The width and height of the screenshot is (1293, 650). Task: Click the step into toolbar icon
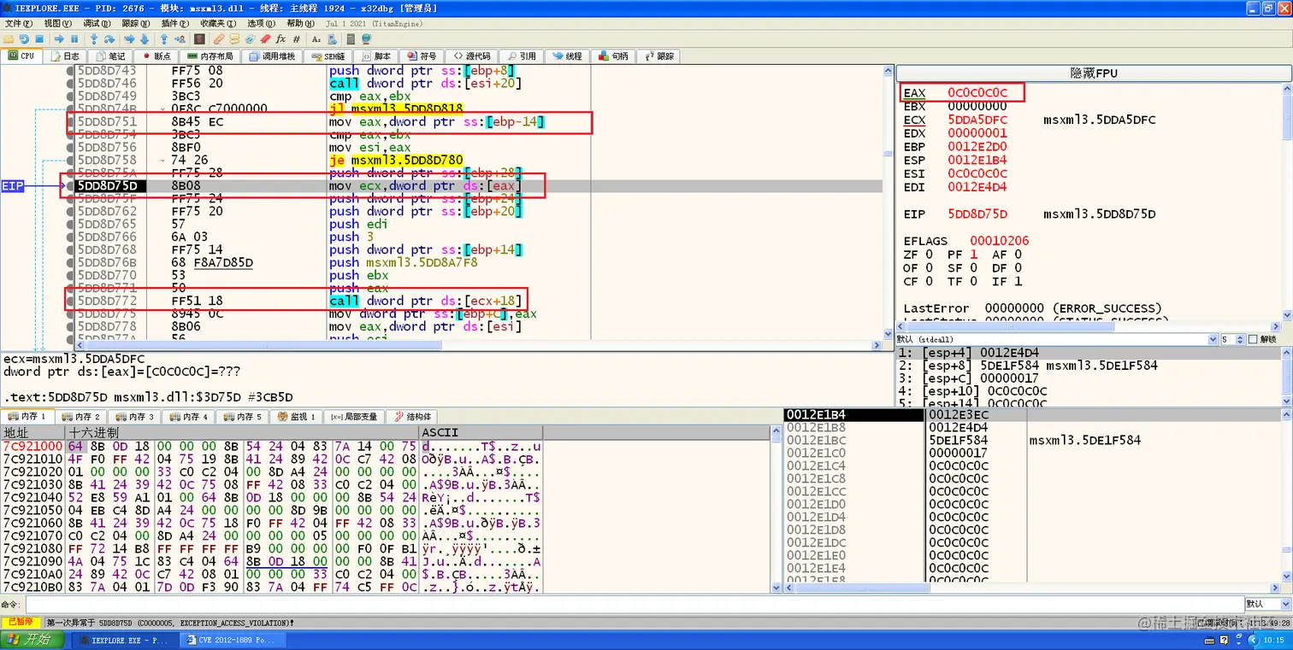point(94,39)
